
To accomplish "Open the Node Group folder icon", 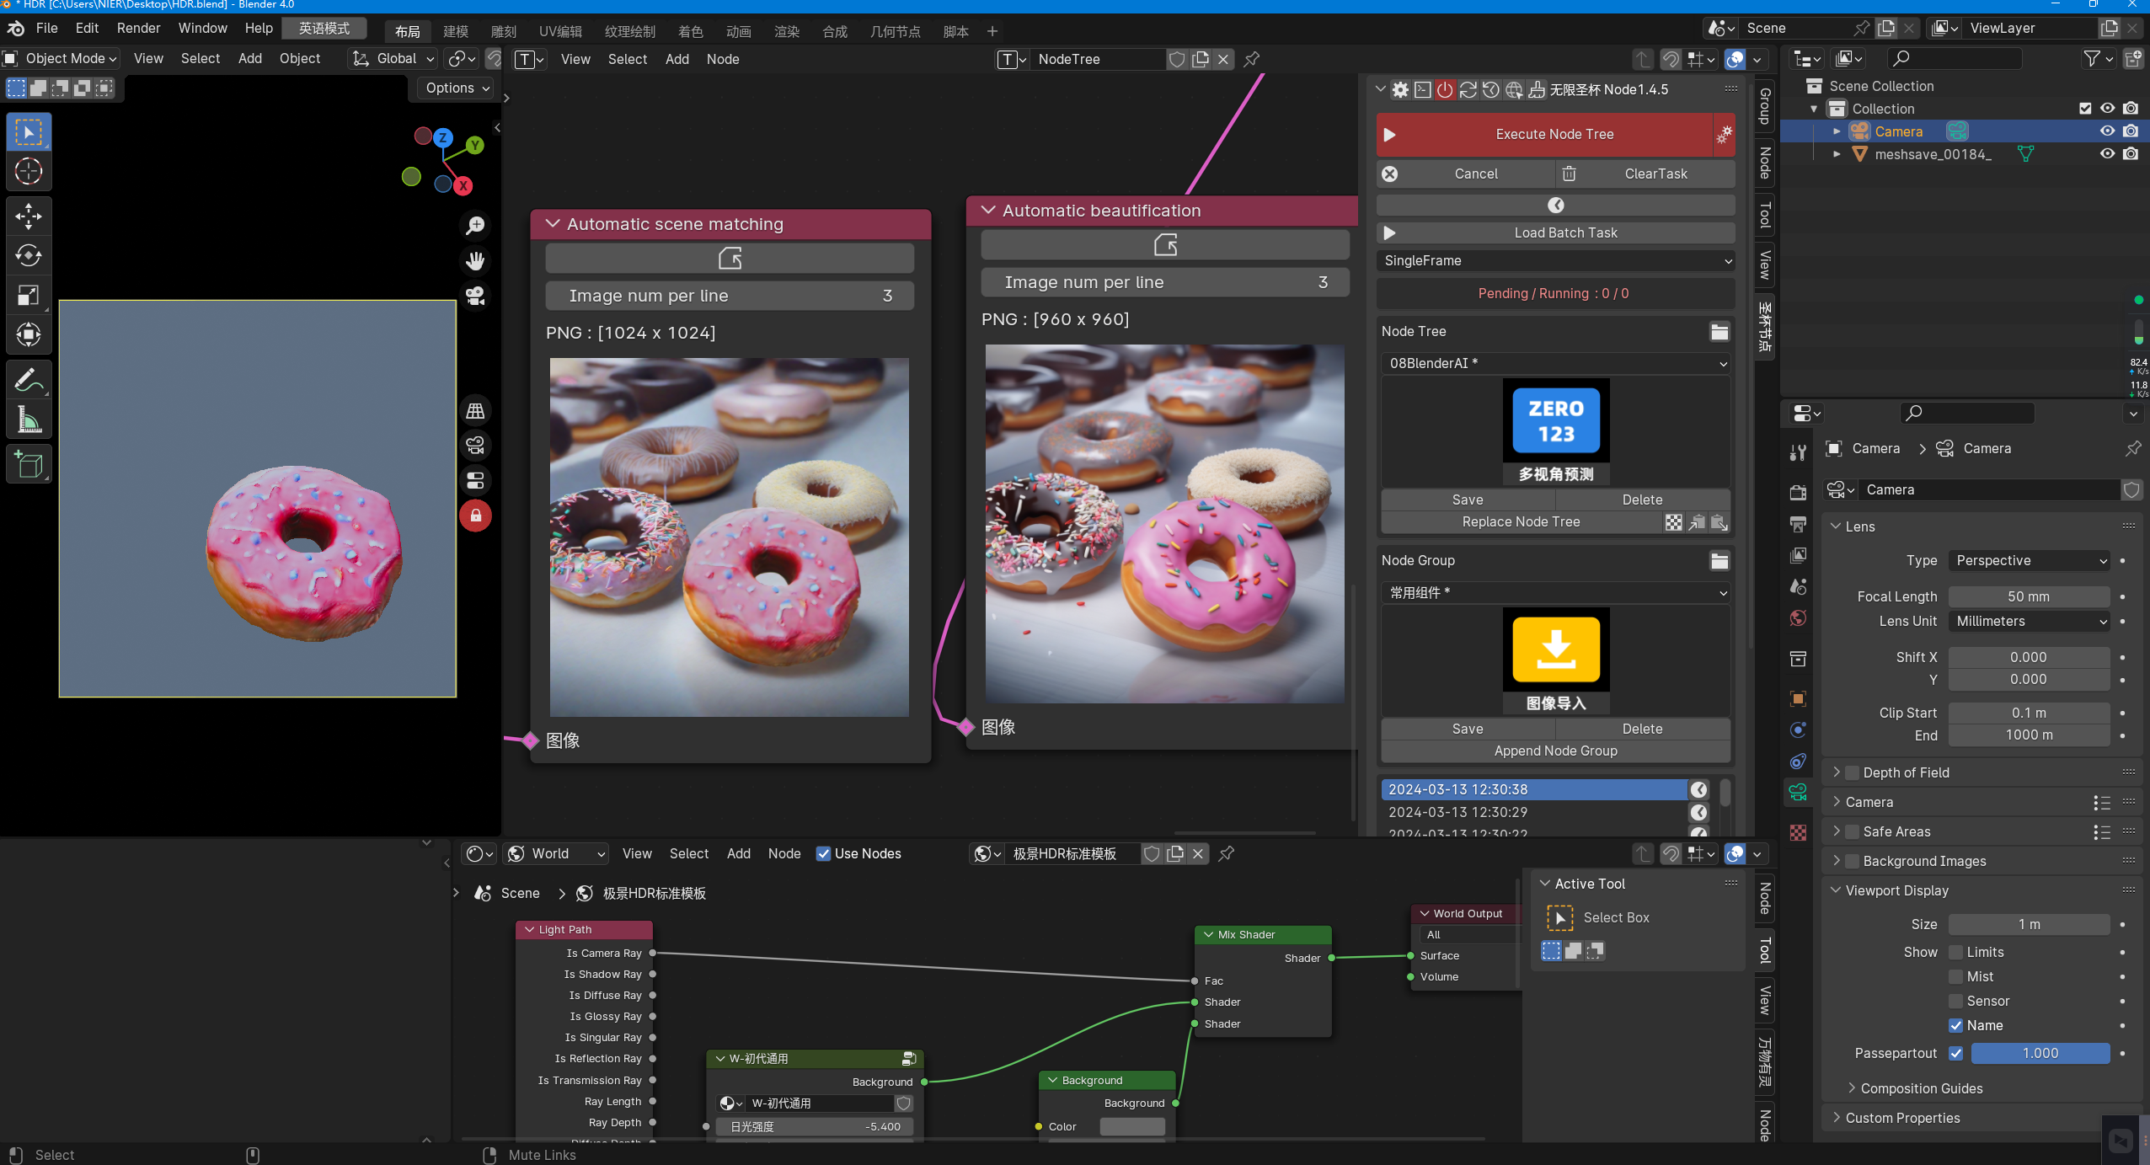I will coord(1719,561).
